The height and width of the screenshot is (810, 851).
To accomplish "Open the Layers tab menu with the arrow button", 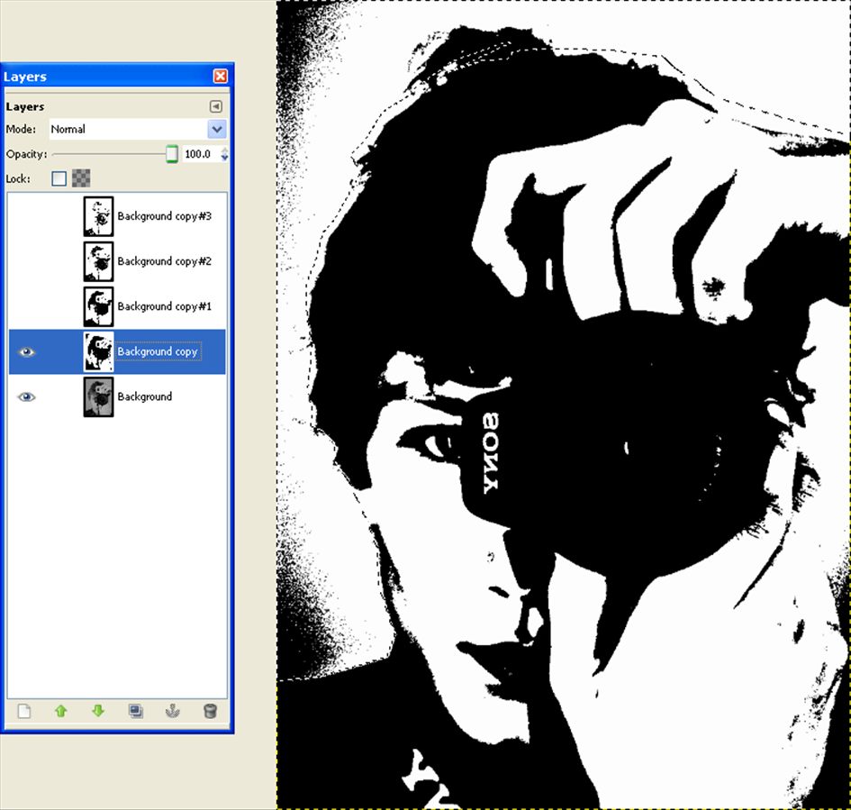I will coord(216,106).
